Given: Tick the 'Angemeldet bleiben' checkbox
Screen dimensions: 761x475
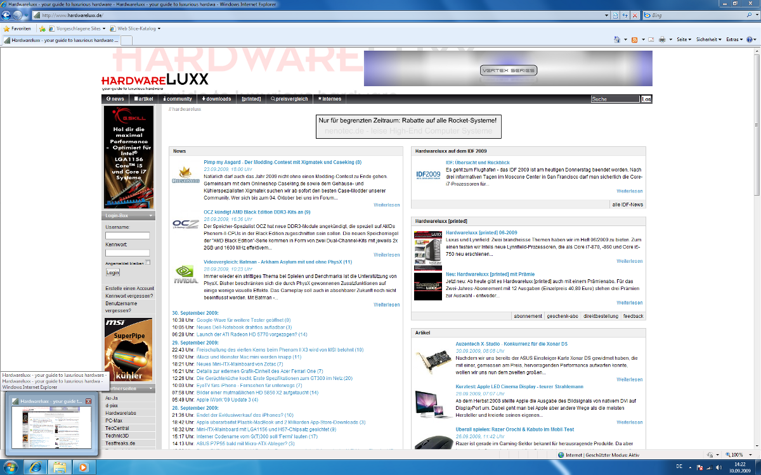Looking at the screenshot, I should pos(148,262).
